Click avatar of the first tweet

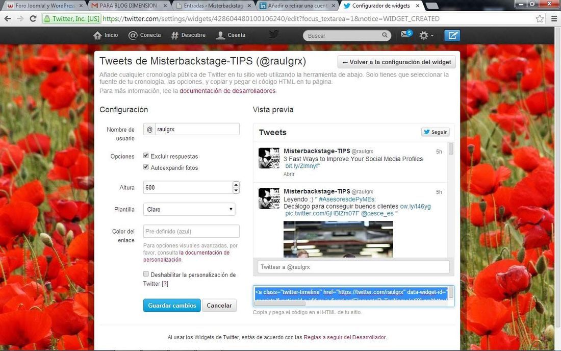269,158
